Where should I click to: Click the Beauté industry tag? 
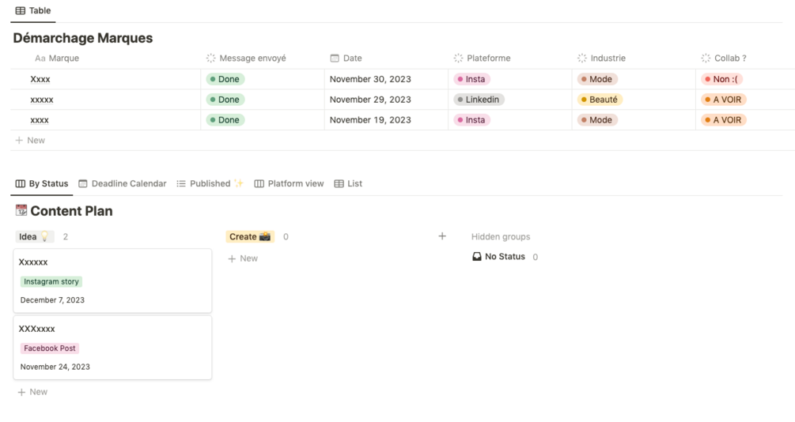point(600,100)
